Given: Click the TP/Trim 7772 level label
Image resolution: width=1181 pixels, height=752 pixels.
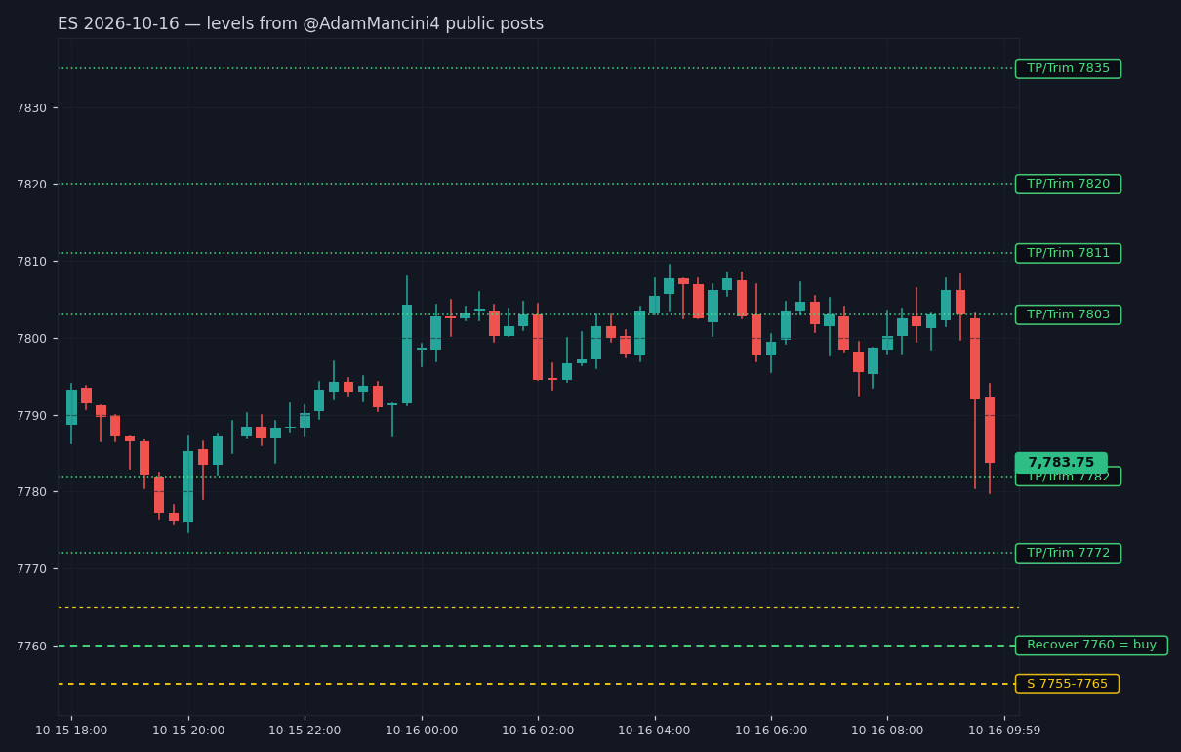Looking at the screenshot, I should coord(1068,553).
